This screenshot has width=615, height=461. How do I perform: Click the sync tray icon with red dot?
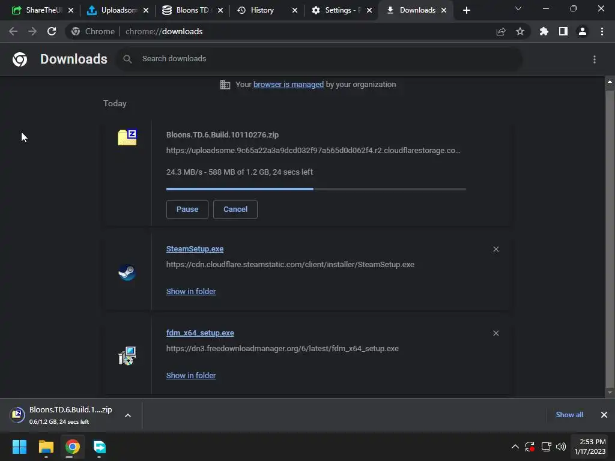530,447
